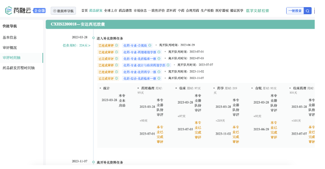
Task: Click the 企业版 enterprise badge
Action: coord(39,11)
